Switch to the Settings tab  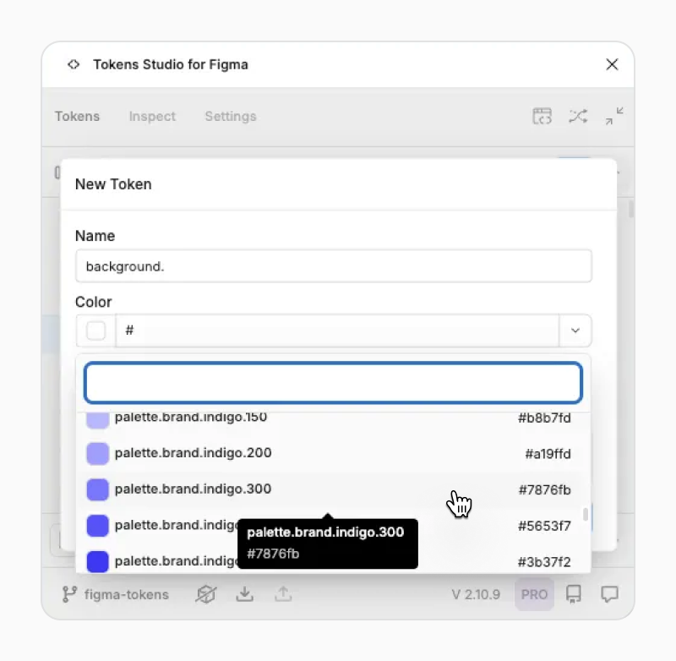(x=230, y=116)
